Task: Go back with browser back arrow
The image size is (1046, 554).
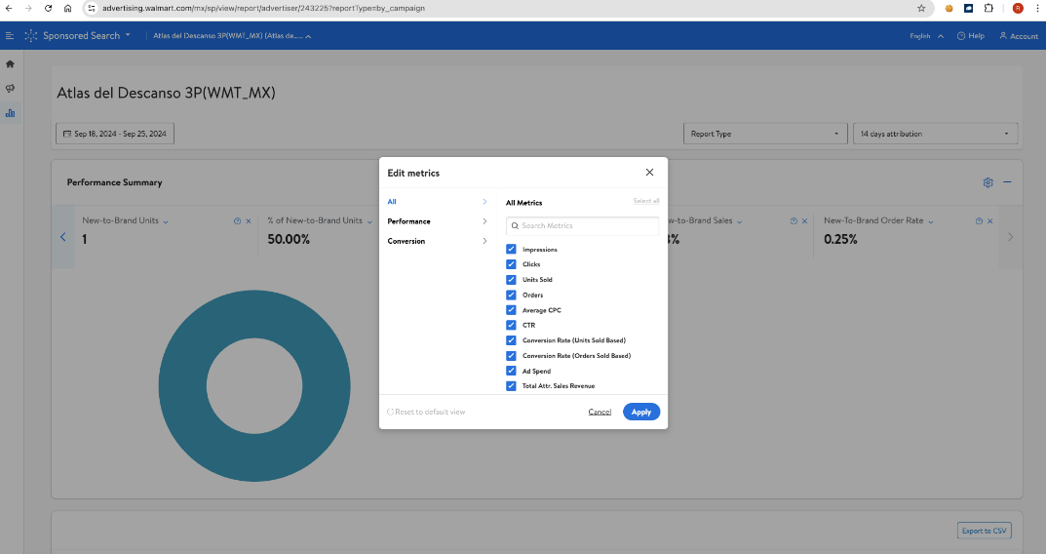Action: (10, 8)
